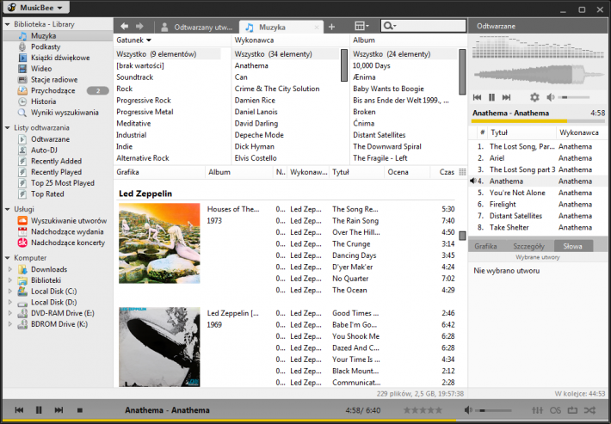Viewport: 611px width, 424px height.
Task: Open the Muzyka library in sidebar
Action: pyautogui.click(x=43, y=36)
